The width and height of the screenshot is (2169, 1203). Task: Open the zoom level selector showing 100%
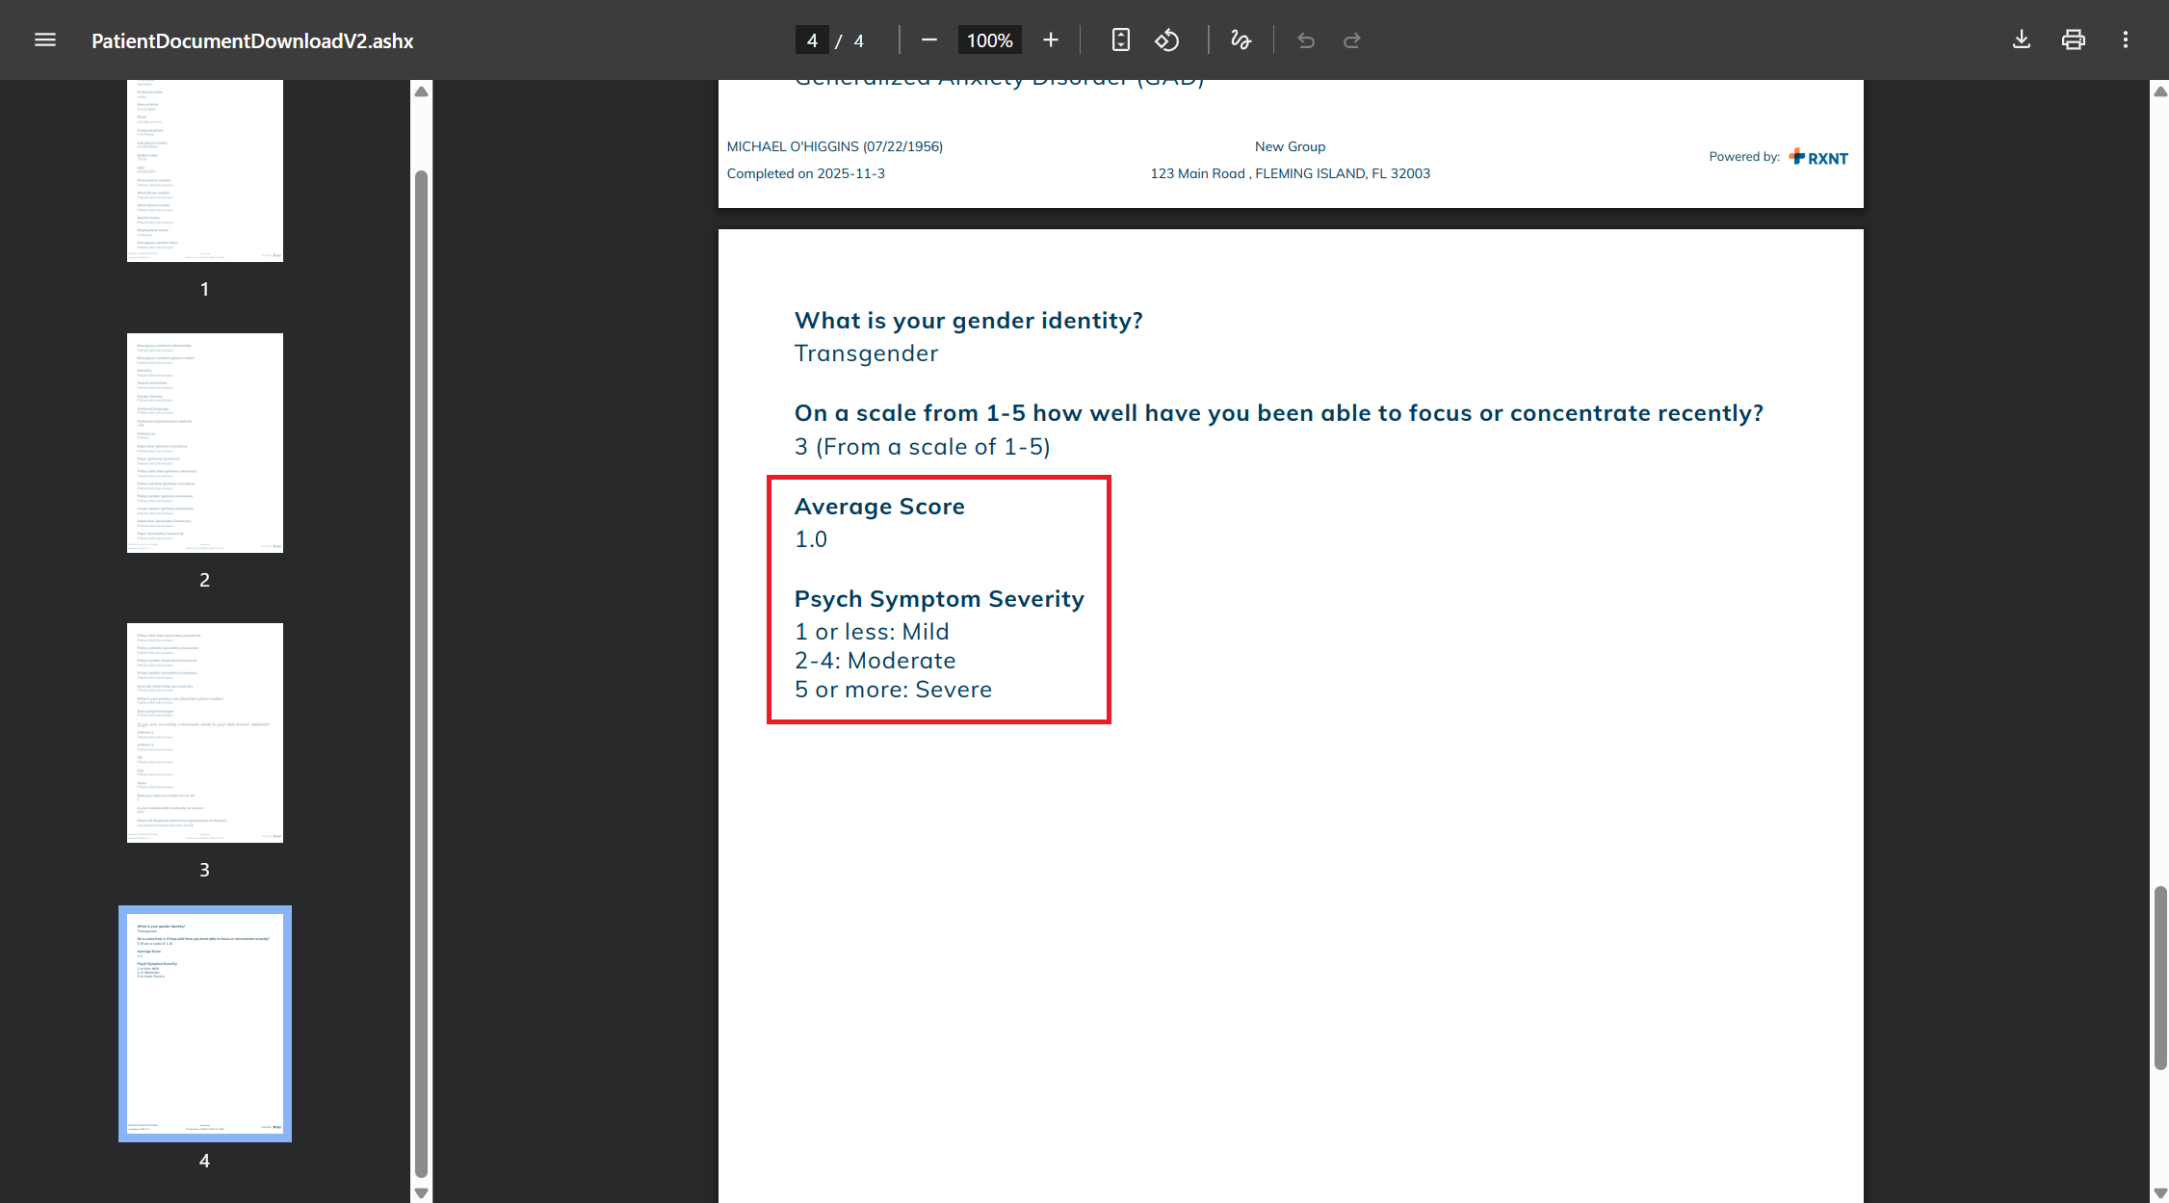pos(988,39)
